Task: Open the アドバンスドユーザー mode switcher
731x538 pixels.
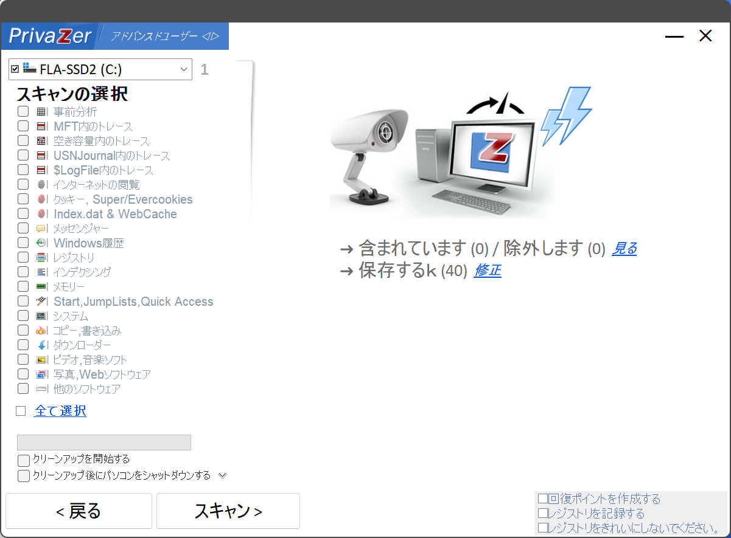Action: (164, 36)
